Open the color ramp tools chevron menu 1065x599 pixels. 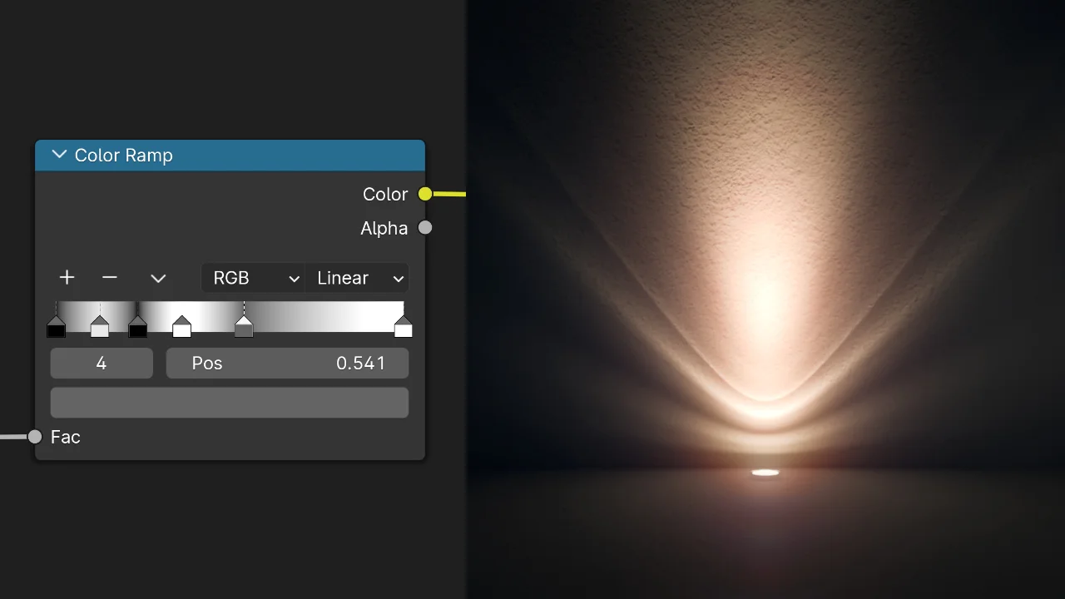click(158, 279)
